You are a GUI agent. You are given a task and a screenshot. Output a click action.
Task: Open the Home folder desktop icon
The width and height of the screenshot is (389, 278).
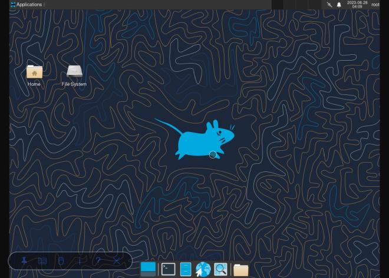(x=34, y=75)
